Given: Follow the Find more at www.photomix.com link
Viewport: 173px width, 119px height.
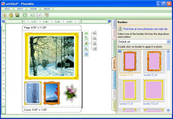Looking at the screenshot, I should (145, 29).
